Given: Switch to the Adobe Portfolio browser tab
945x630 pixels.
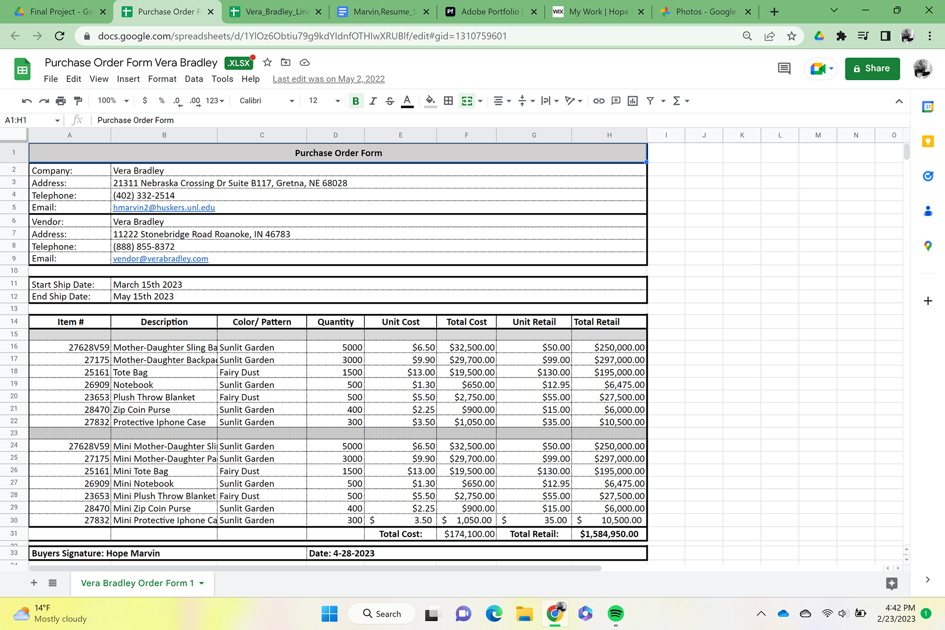Looking at the screenshot, I should pos(491,11).
